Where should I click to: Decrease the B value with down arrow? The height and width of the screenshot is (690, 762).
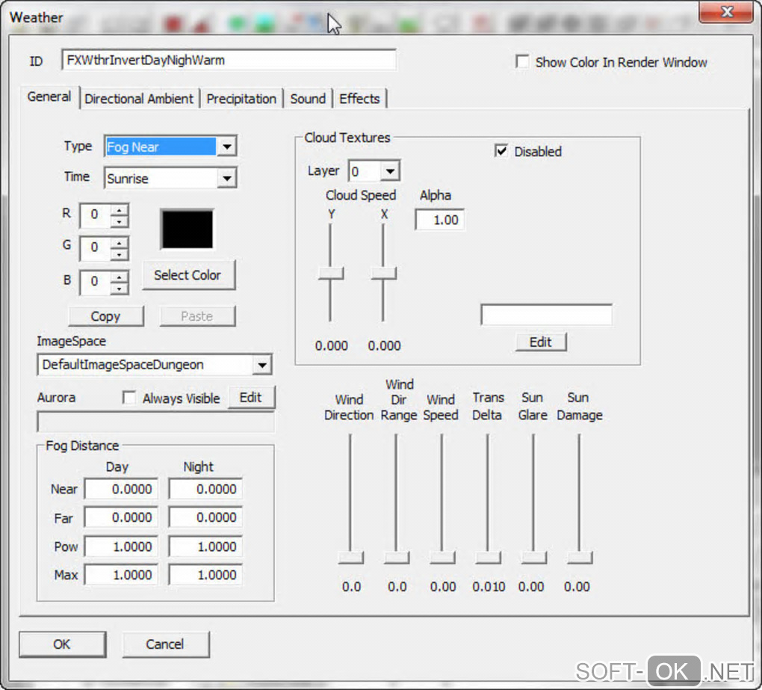pos(119,289)
